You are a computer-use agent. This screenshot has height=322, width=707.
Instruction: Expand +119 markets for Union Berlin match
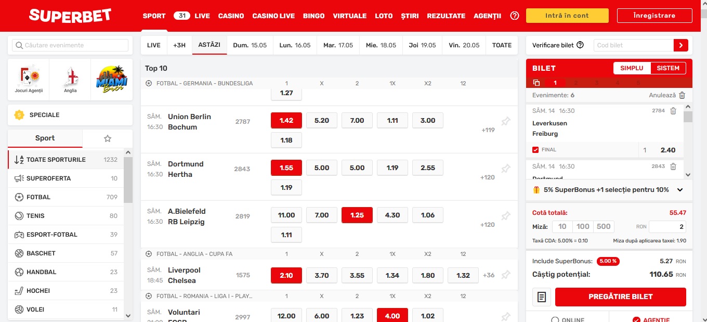[x=488, y=130]
